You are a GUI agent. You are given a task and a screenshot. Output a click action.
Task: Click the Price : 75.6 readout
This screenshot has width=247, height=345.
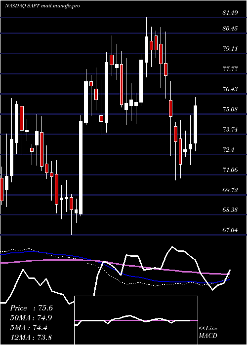[31, 308]
